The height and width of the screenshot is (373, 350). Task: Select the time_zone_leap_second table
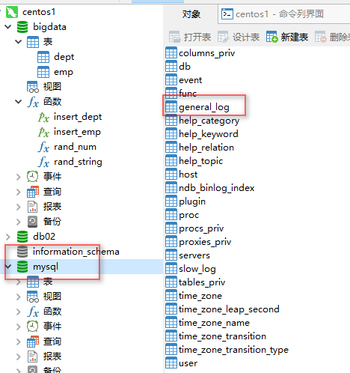(x=223, y=309)
